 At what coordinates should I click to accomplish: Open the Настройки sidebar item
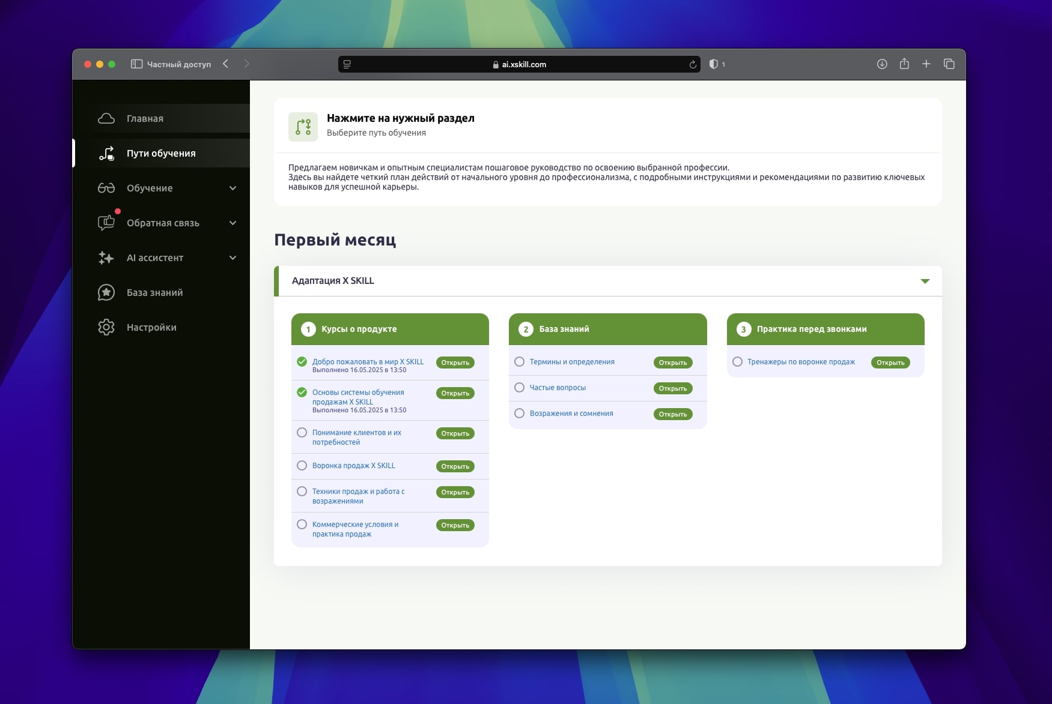point(161,327)
